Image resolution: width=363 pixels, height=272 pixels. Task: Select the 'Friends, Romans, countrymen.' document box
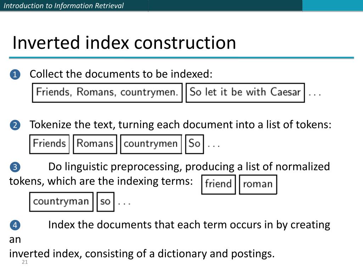(107, 92)
